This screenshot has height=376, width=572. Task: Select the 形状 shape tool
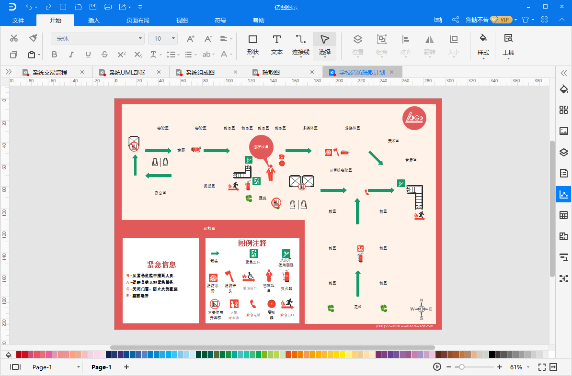253,45
